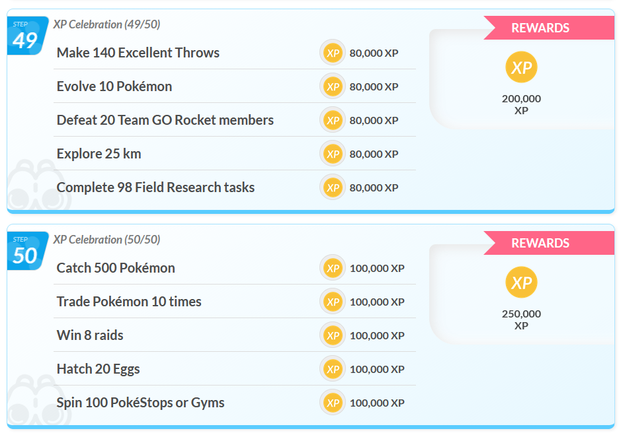The height and width of the screenshot is (437, 621).
Task: Click the REWARDS banner in the Step 49 card
Action: point(549,28)
